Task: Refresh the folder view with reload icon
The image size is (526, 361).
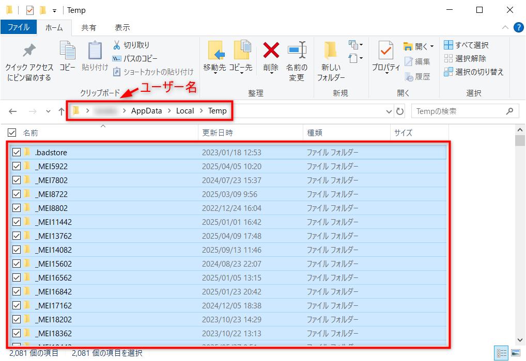Action: click(x=400, y=111)
